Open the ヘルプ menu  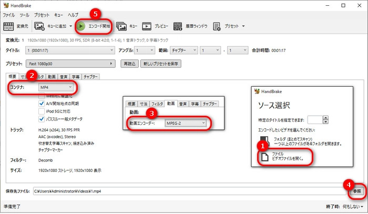click(73, 15)
